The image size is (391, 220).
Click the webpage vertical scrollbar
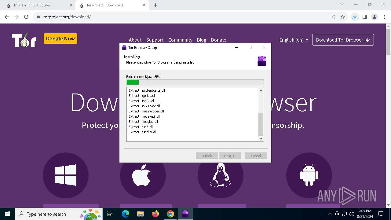pyautogui.click(x=389, y=42)
